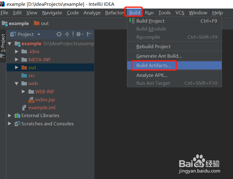
Task: Click the src source folder icon
Action: coord(24,76)
